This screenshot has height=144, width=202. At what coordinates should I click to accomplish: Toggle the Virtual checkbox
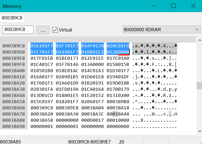tap(55, 30)
